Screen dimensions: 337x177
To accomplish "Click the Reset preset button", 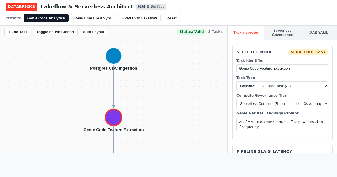I will click(x=172, y=18).
